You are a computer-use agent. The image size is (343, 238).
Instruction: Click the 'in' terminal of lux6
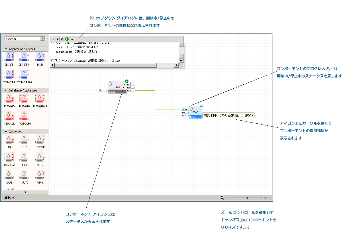[x=104, y=90]
